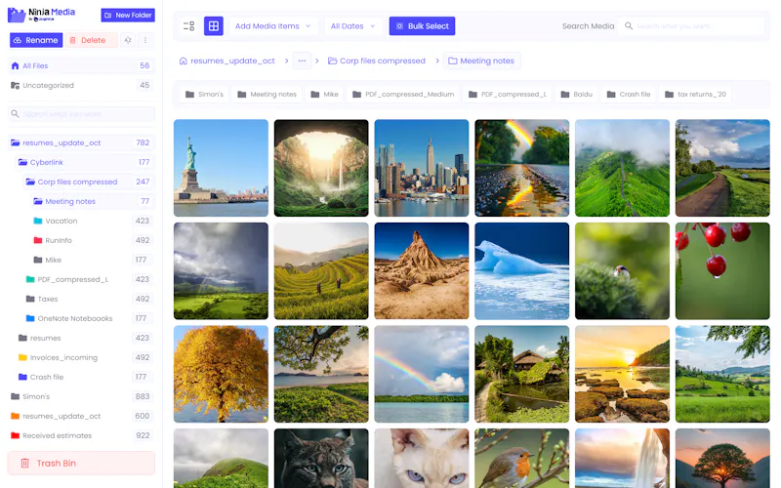The image size is (781, 488).
Task: Toggle Bulk Select mode
Action: click(x=422, y=26)
